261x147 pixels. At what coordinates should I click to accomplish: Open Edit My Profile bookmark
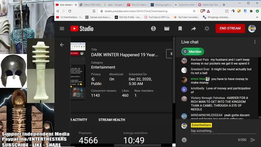point(128,17)
